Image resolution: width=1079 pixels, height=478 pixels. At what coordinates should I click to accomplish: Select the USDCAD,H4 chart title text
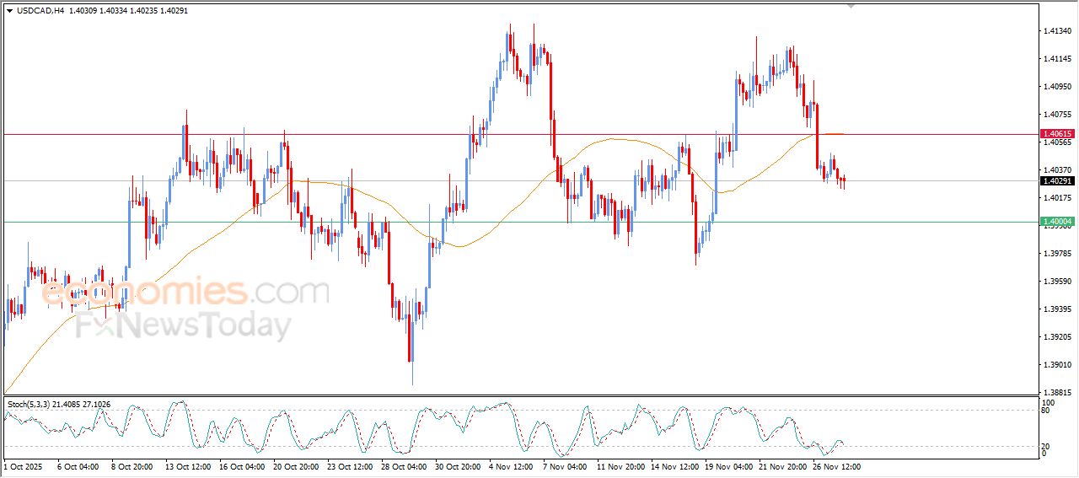tap(40, 11)
